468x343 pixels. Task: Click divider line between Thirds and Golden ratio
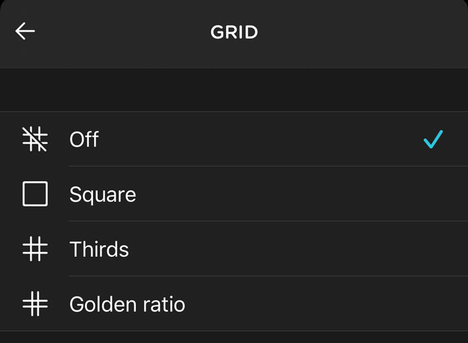(x=268, y=276)
